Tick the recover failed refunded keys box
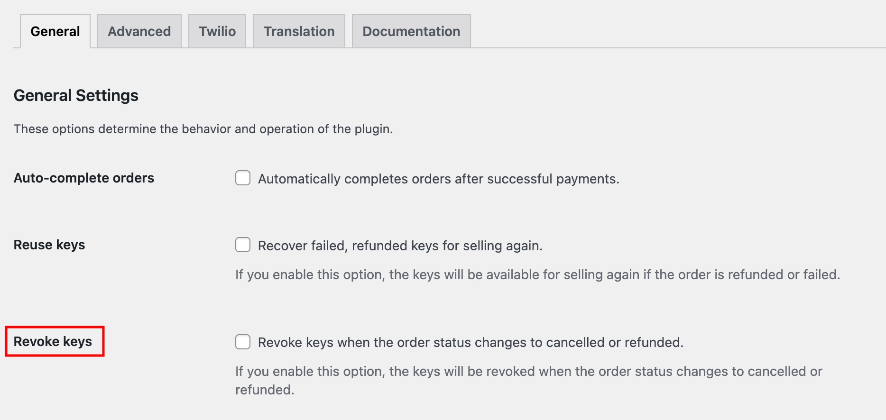Viewport: 886px width, 420px height. pyautogui.click(x=242, y=245)
